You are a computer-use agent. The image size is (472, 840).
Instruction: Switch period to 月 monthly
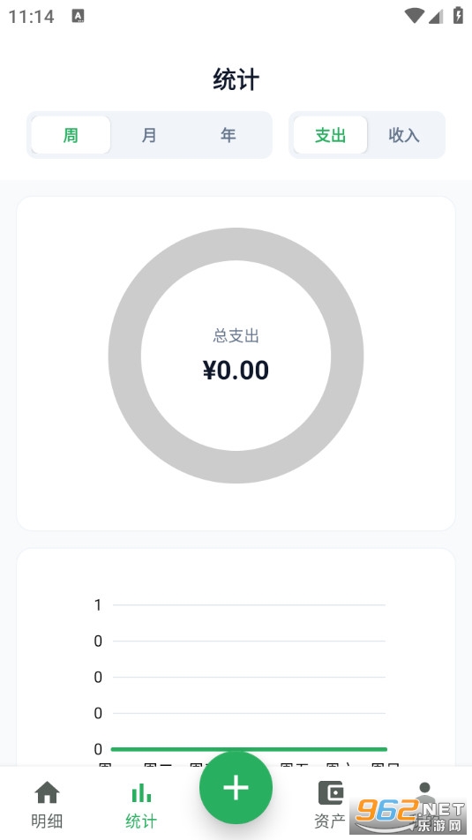(149, 135)
